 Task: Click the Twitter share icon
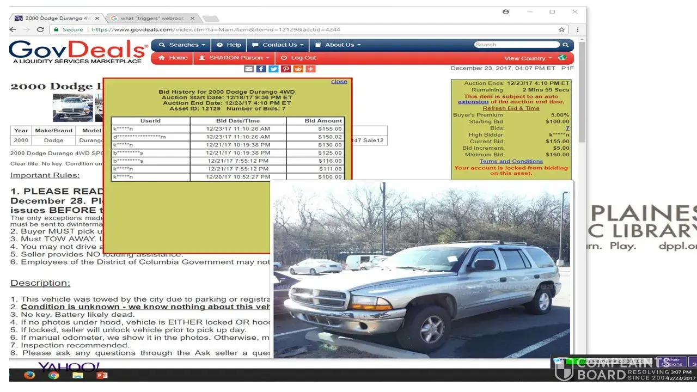point(273,69)
